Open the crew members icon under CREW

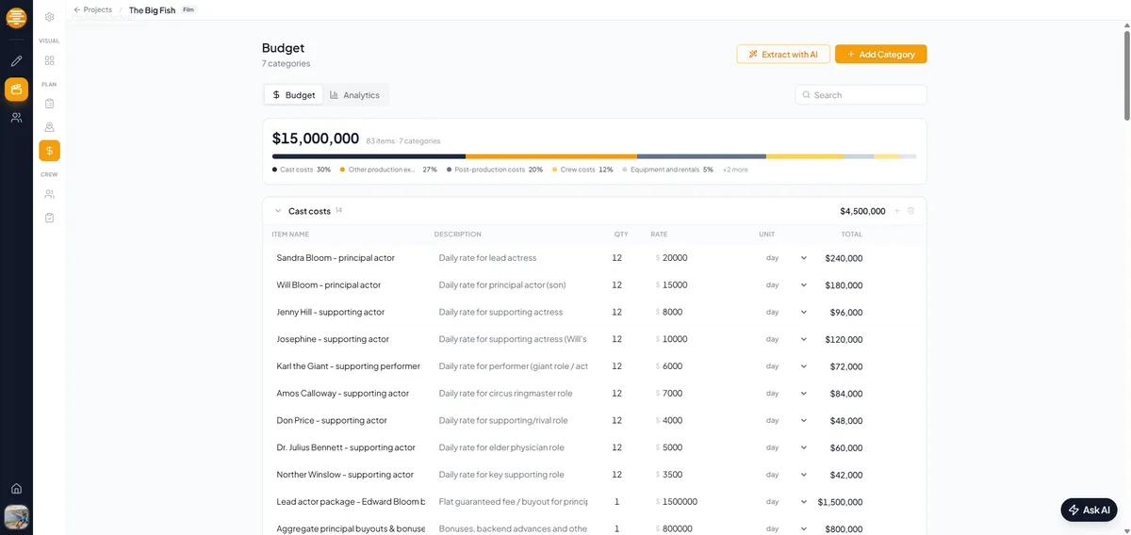49,194
